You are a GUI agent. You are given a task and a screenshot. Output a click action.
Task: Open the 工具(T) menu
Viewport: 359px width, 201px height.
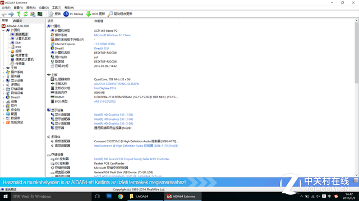coord(56,7)
